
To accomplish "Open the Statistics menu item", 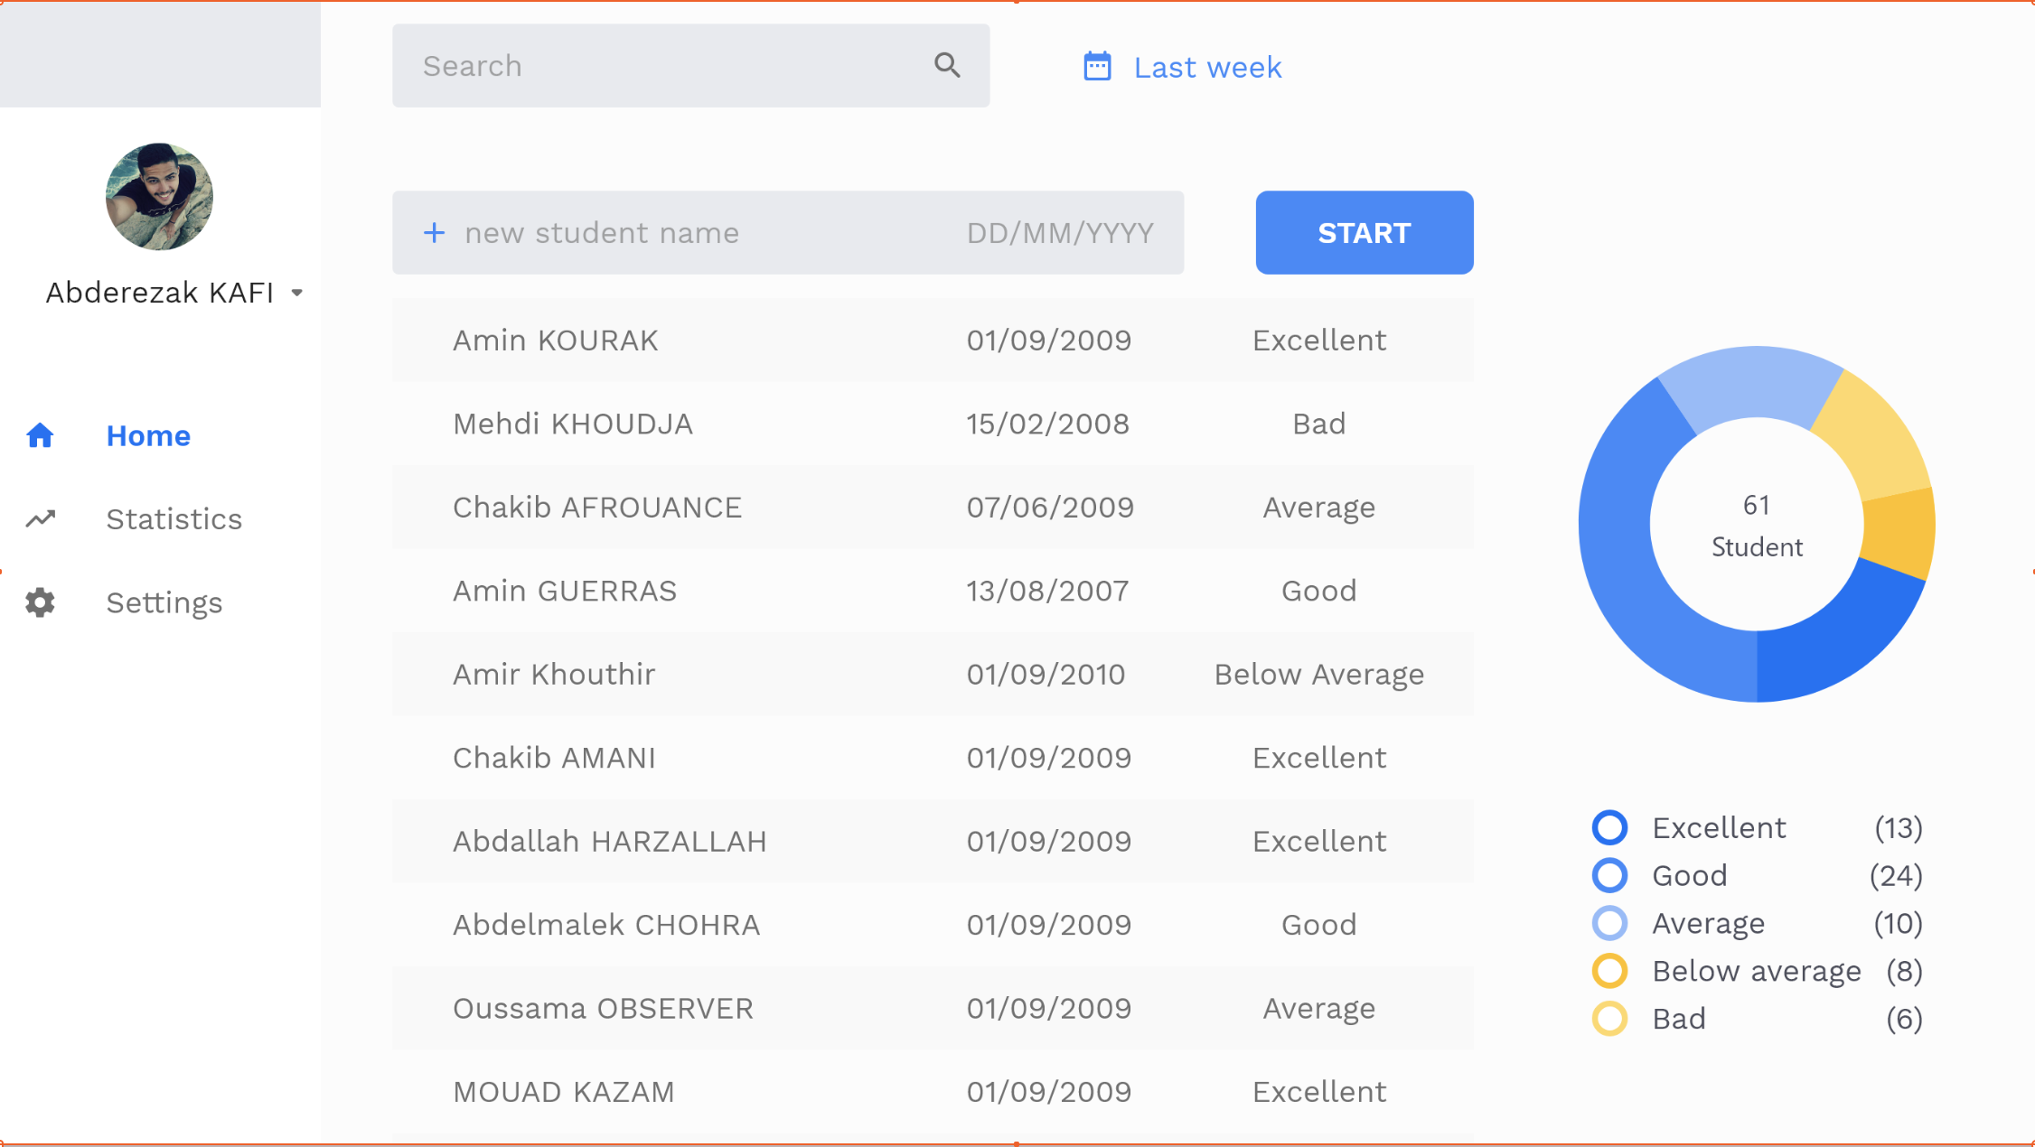I will (173, 519).
